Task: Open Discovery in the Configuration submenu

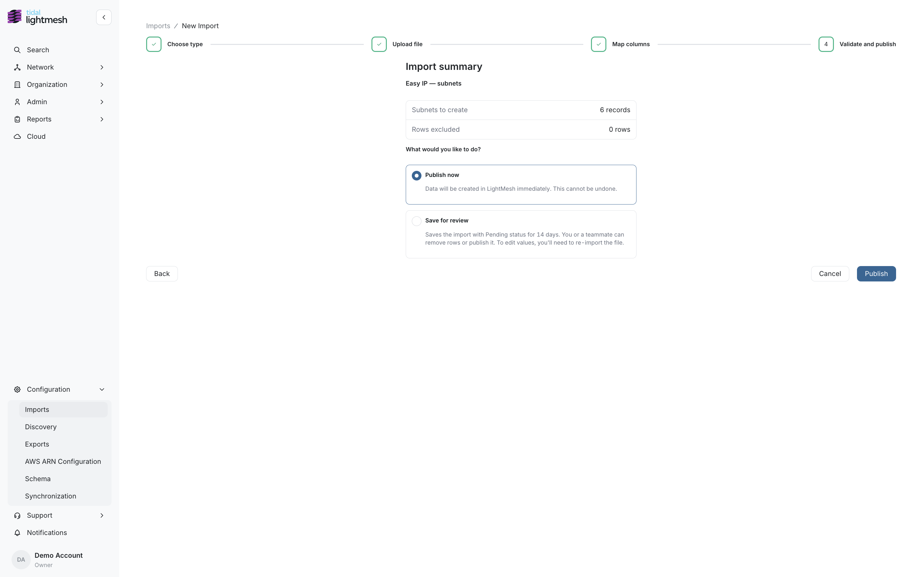Action: 63,427
